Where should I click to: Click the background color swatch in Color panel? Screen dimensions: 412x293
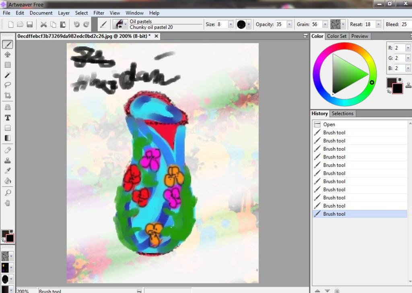(x=398, y=89)
